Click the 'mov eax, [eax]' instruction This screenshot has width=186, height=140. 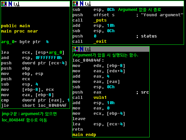pyautogui.click(x=96, y=82)
